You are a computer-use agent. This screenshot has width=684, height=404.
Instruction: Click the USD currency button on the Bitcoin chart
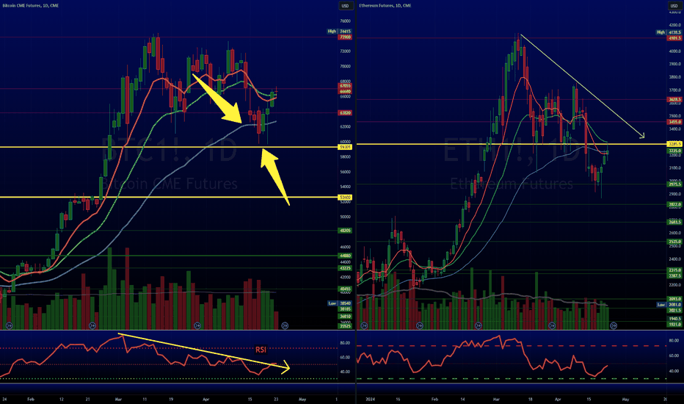[x=345, y=6]
